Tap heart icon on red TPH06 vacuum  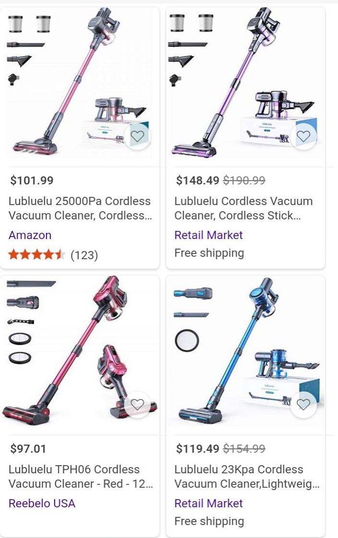pyautogui.click(x=138, y=404)
